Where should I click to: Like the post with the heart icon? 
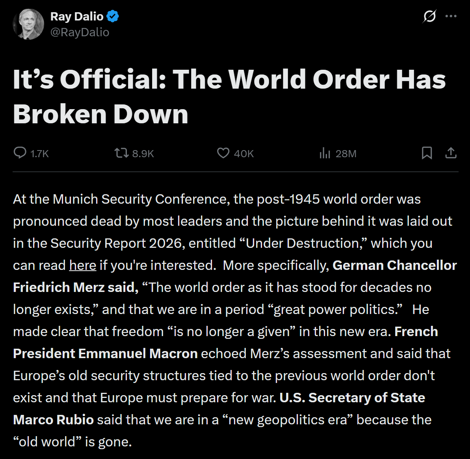(x=223, y=153)
